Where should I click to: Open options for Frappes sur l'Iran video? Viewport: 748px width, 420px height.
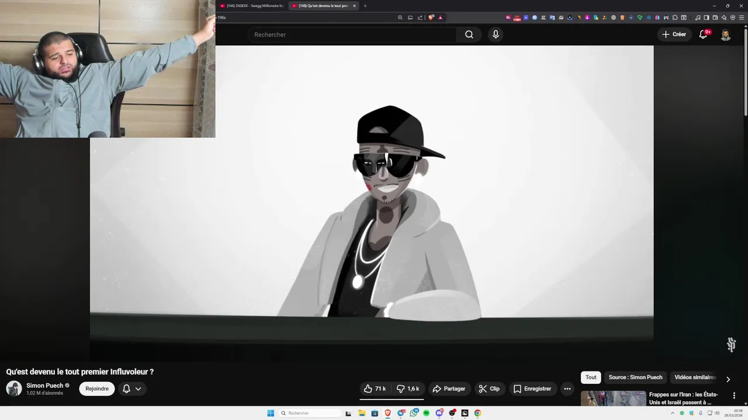pos(734,395)
